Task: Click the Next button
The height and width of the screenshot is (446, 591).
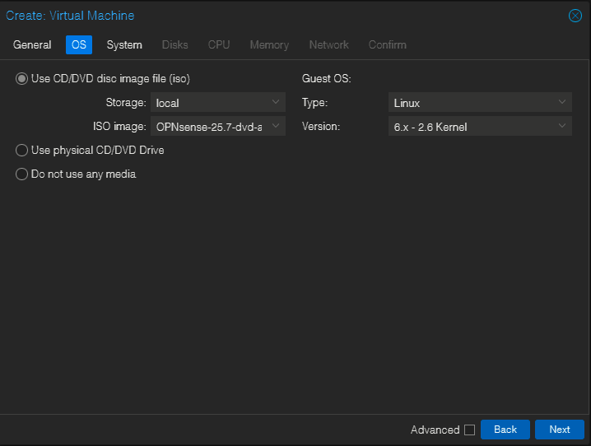Action: (x=560, y=430)
